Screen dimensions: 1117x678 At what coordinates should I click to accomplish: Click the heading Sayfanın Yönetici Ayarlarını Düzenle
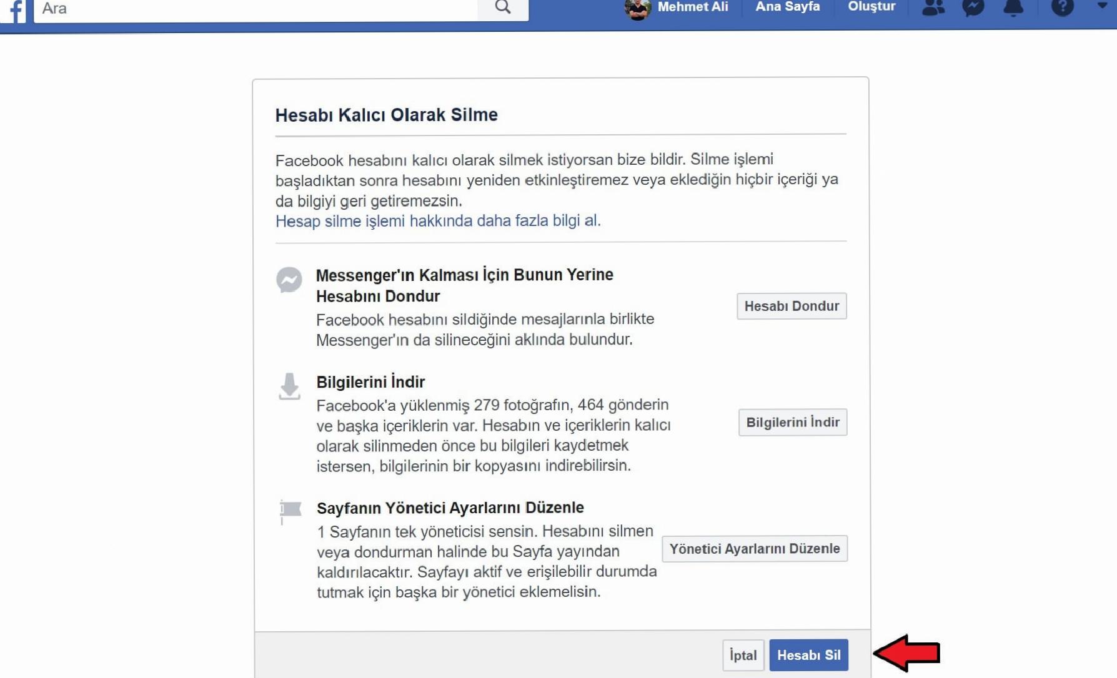point(450,508)
